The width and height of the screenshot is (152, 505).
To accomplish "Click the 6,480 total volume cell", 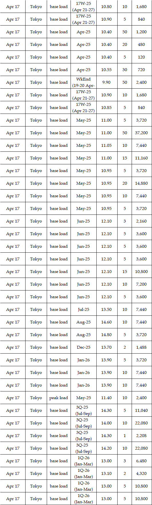I will point(141,461).
